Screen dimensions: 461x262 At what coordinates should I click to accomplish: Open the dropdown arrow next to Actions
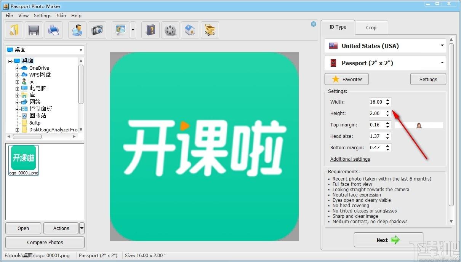[82, 228]
